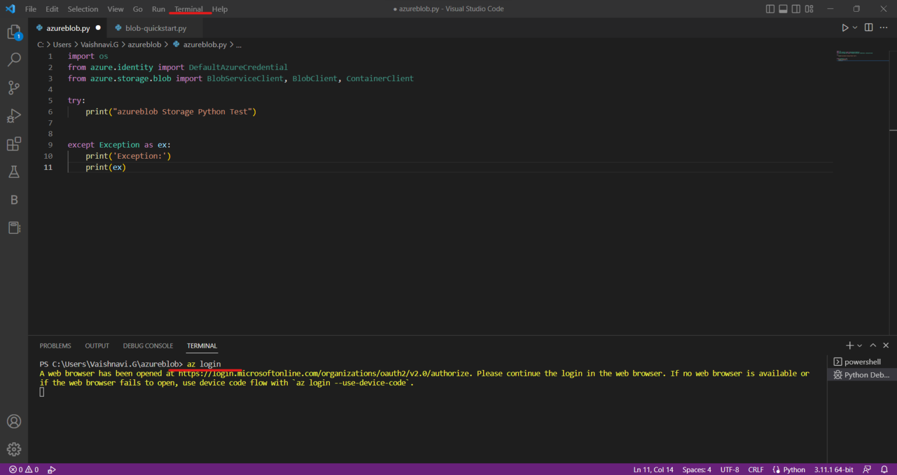Switch to the blob-quickstart.py tab
The height and width of the screenshot is (475, 897).
154,27
